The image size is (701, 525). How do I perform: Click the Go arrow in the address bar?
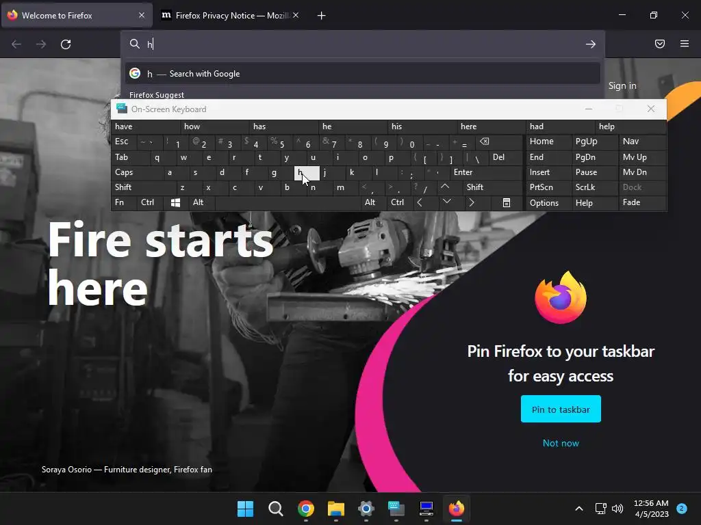click(x=591, y=44)
